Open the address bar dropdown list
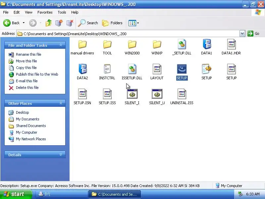The height and width of the screenshot is (199, 265). point(242,34)
